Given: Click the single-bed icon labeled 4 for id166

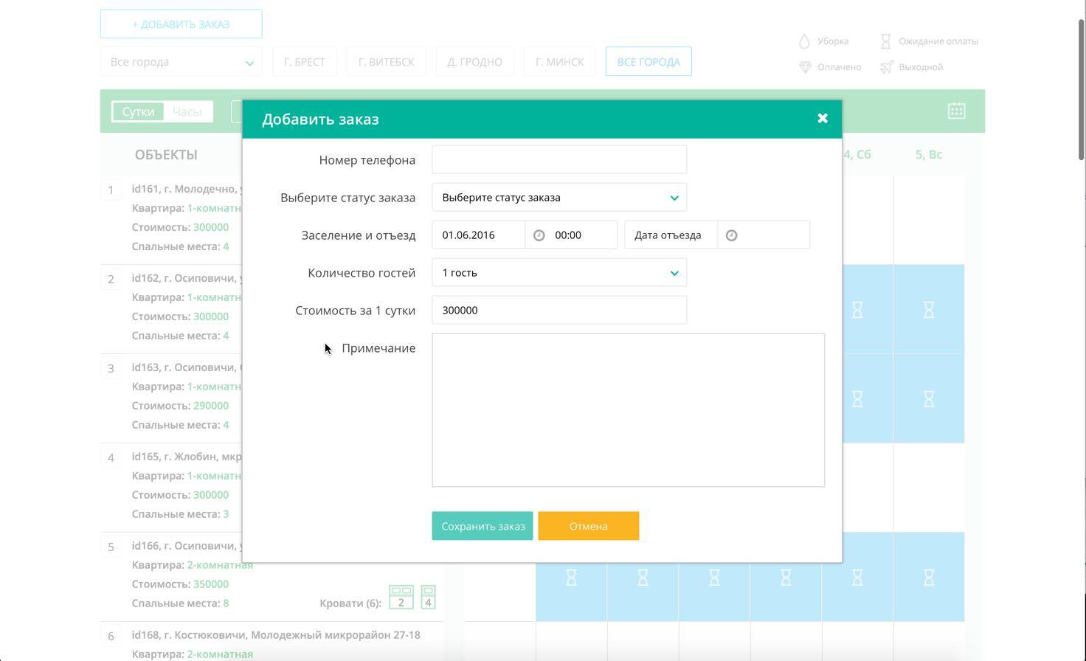Looking at the screenshot, I should [x=428, y=597].
